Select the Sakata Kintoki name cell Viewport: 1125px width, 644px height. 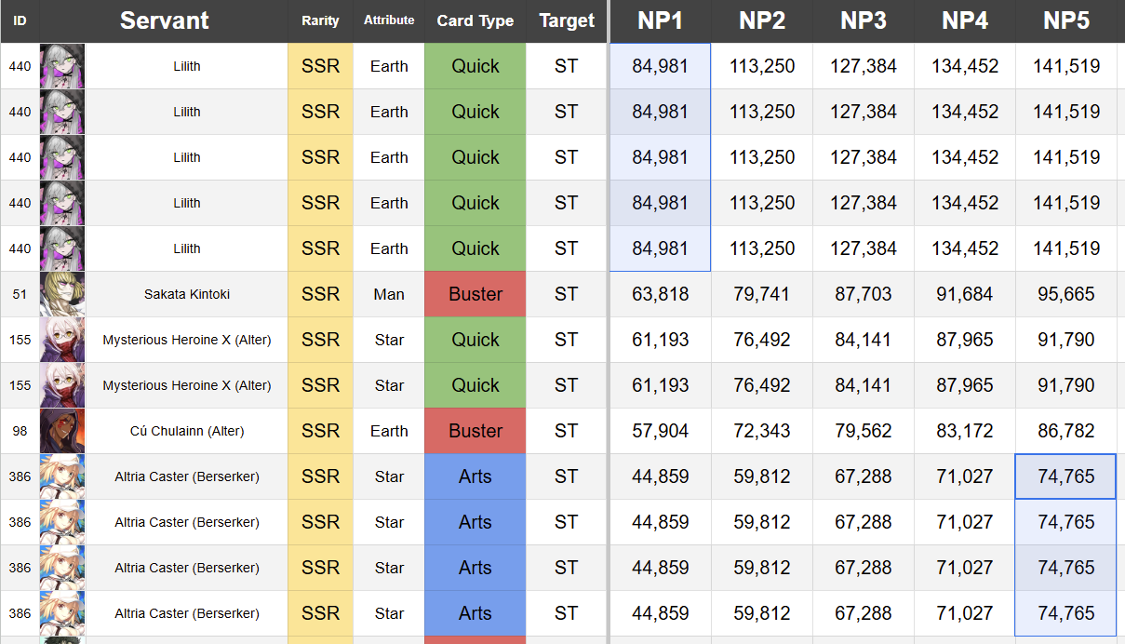(187, 294)
